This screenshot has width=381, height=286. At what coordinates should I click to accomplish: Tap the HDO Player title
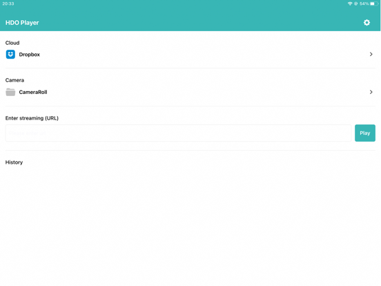pos(22,23)
